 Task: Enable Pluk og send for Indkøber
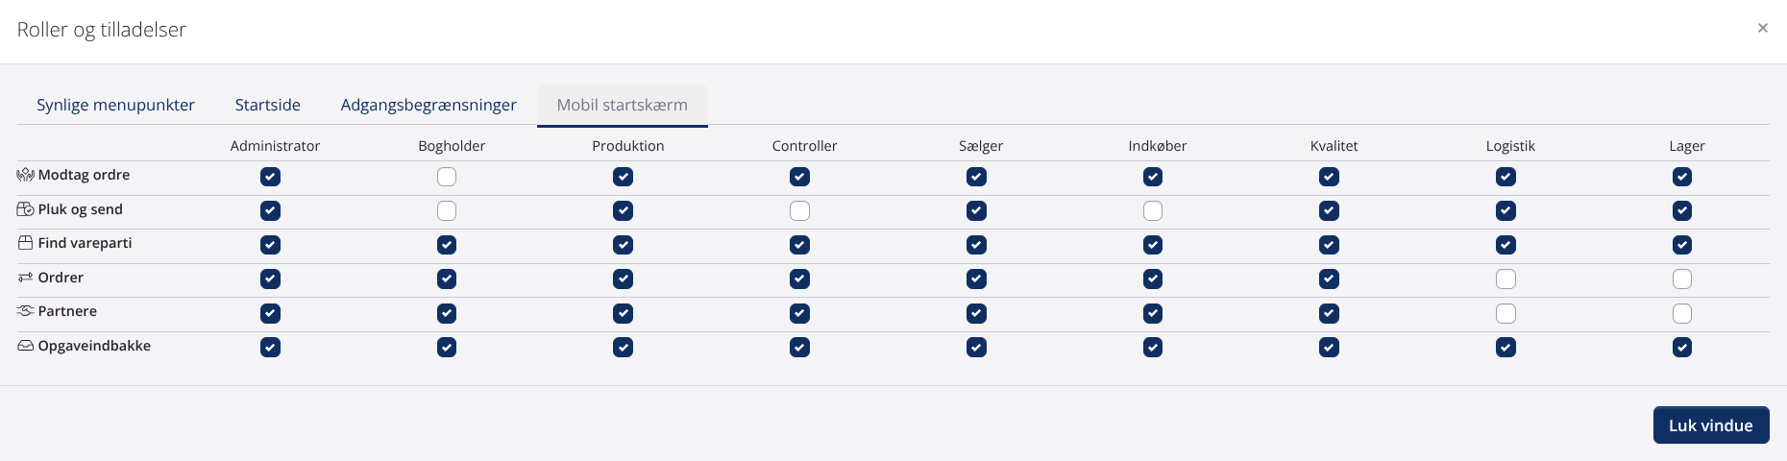tap(1153, 210)
